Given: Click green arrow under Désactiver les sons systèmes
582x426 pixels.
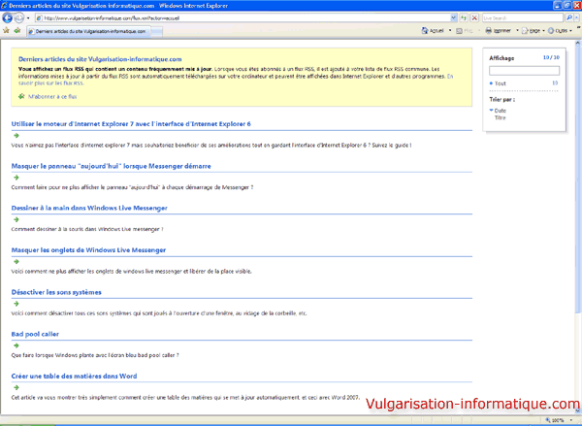Looking at the screenshot, I should click(16, 304).
